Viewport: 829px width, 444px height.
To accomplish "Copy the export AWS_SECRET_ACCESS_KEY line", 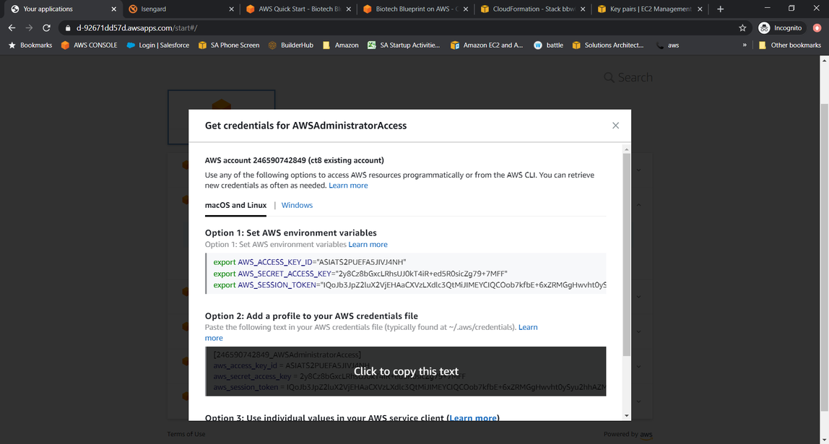I will coord(360,274).
